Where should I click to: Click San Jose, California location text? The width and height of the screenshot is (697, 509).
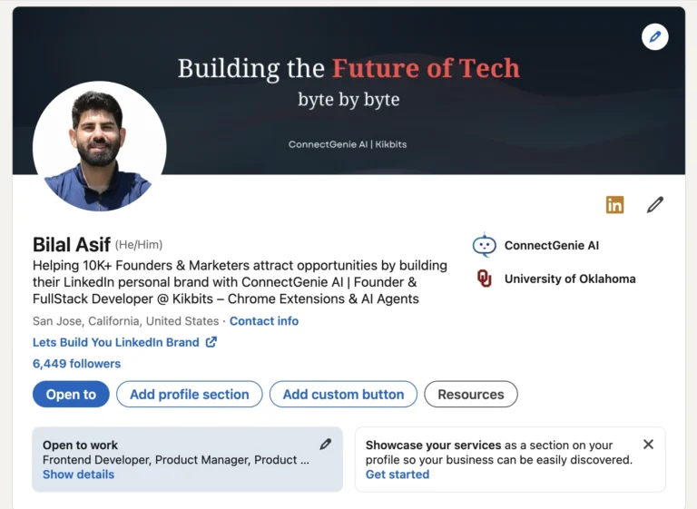(126, 321)
